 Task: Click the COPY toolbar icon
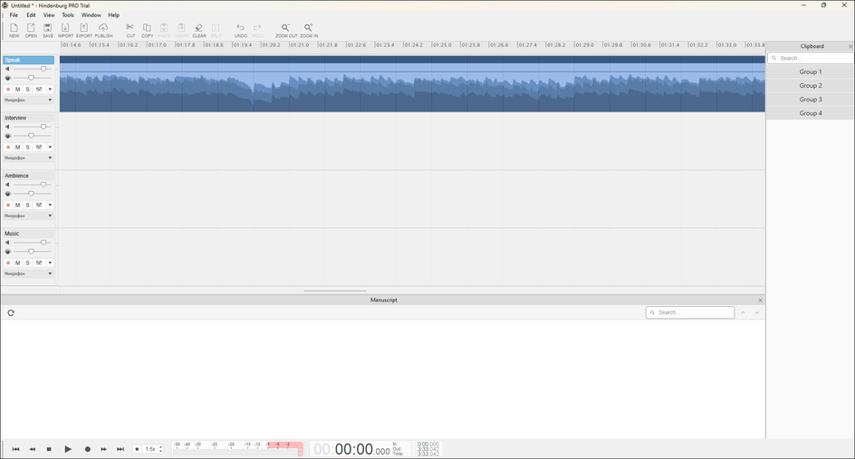pos(148,30)
